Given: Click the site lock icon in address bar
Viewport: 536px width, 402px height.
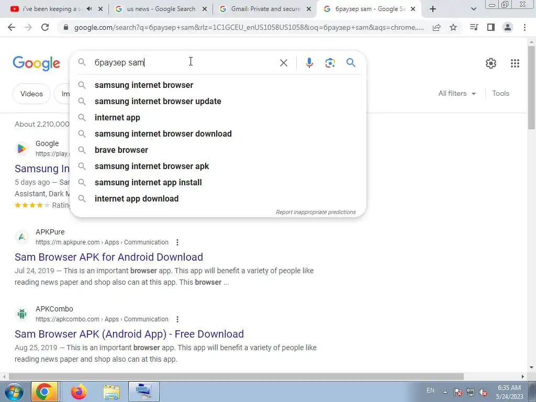Looking at the screenshot, I should (66, 27).
